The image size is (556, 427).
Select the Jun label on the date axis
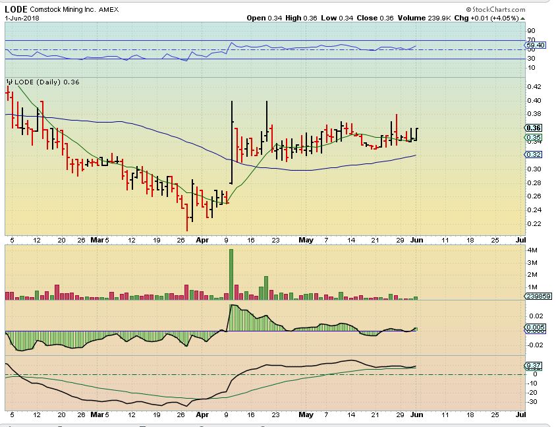[416, 240]
